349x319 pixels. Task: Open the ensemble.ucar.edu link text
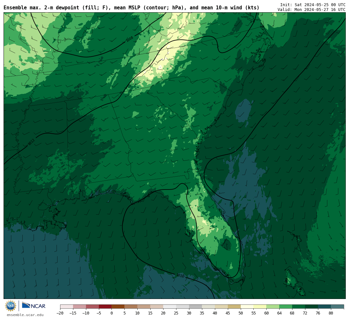[x=25, y=315]
